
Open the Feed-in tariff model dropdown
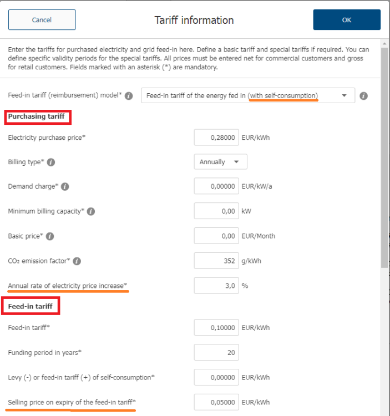247,96
